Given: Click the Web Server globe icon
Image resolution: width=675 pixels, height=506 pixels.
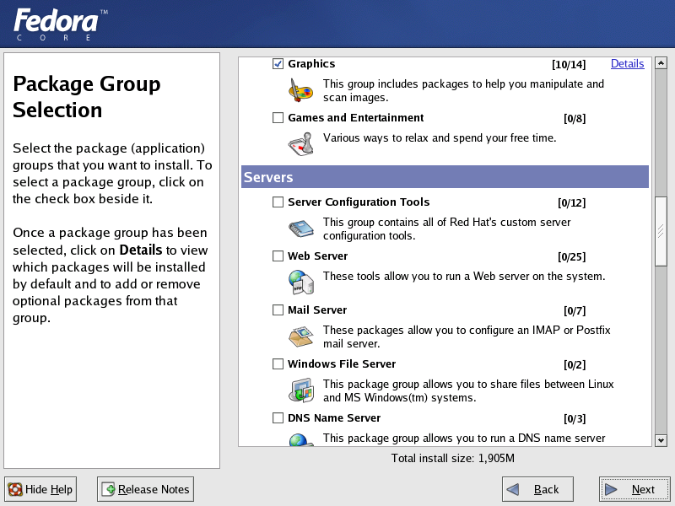Looking at the screenshot, I should (x=301, y=283).
